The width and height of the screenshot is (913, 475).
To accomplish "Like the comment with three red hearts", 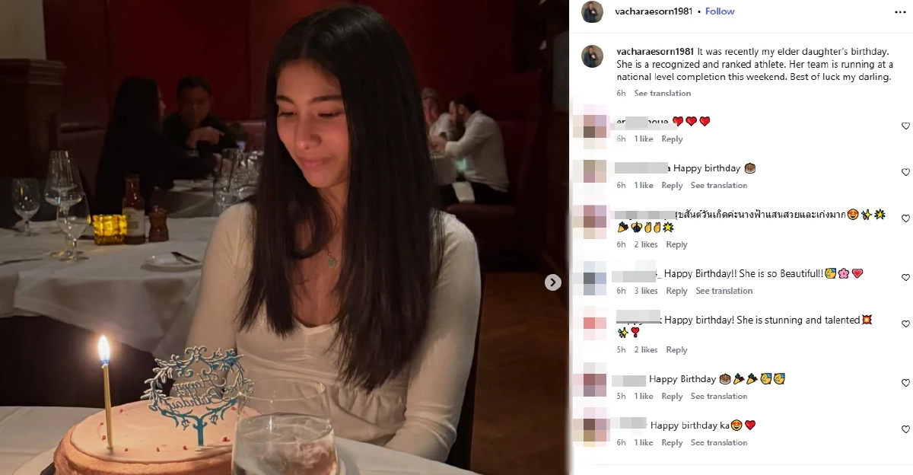I will point(905,126).
